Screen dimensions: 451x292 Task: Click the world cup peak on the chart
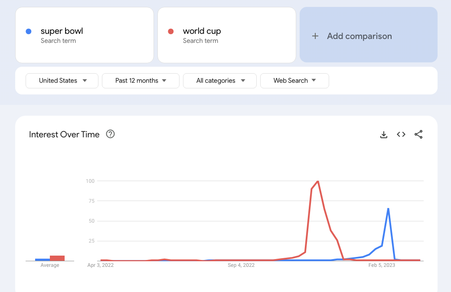(317, 182)
